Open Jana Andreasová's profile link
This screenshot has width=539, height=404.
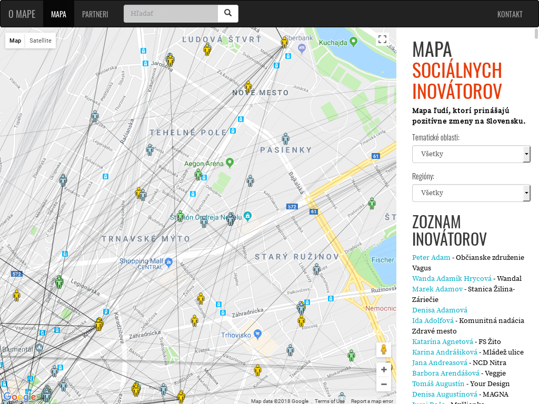(440, 362)
